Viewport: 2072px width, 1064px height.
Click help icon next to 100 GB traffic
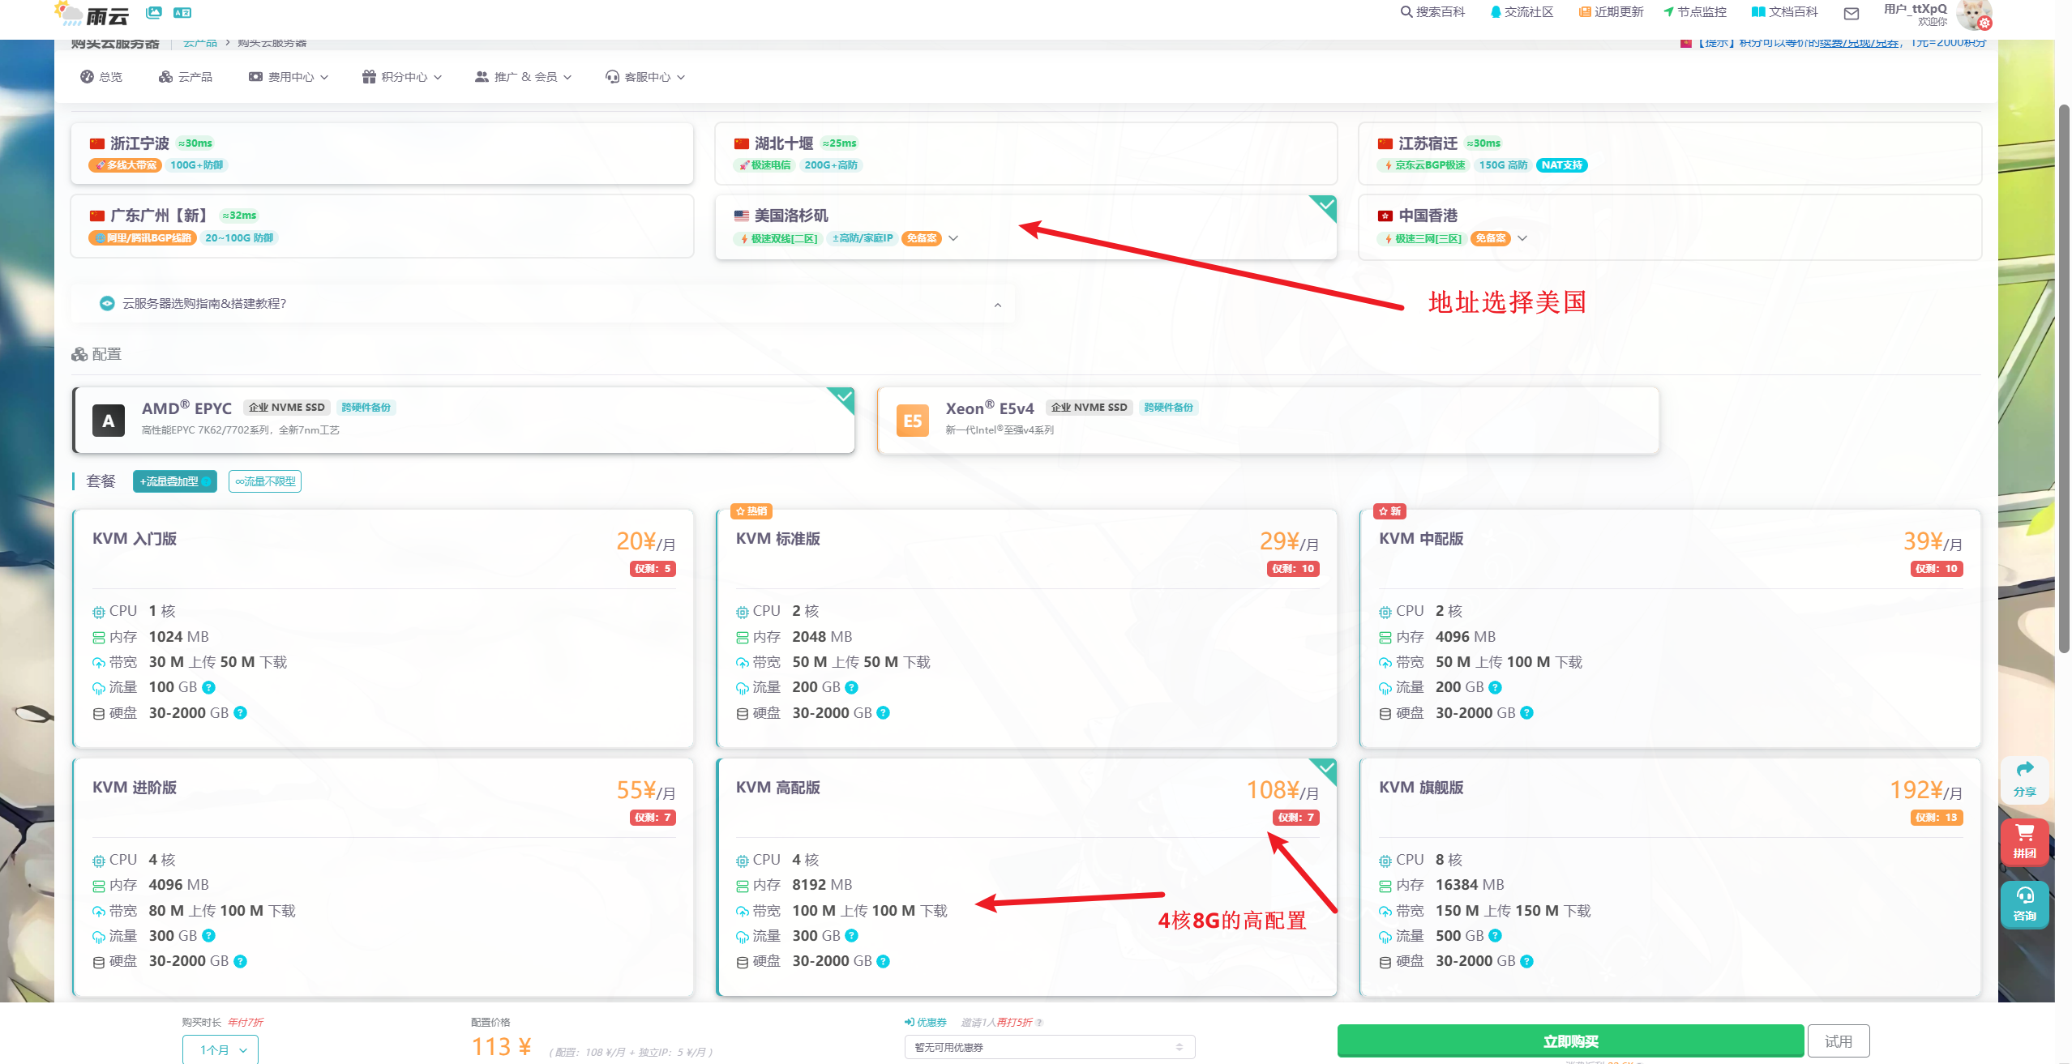[208, 687]
